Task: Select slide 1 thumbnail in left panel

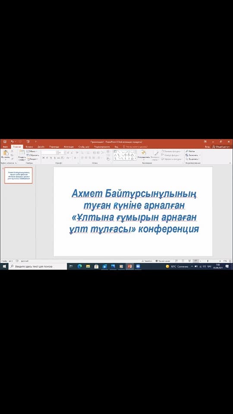Action: click(19, 176)
